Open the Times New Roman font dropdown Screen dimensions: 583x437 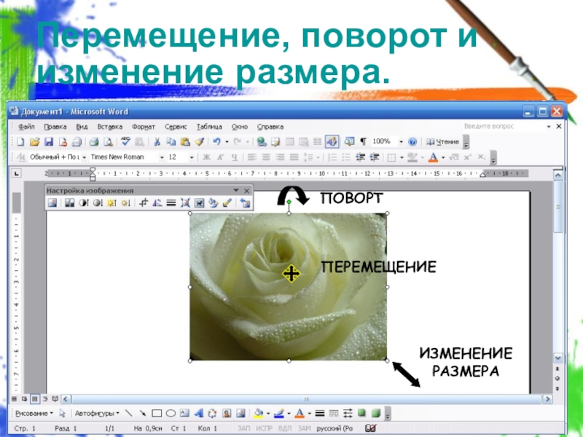tap(161, 157)
